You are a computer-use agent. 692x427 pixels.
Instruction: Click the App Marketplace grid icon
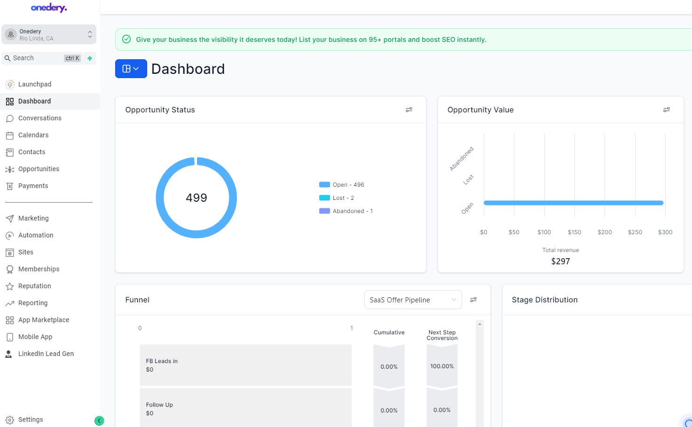[x=9, y=320]
